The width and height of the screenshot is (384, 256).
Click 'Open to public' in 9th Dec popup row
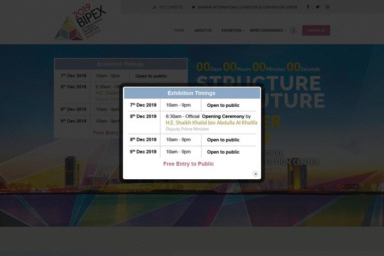223,152
